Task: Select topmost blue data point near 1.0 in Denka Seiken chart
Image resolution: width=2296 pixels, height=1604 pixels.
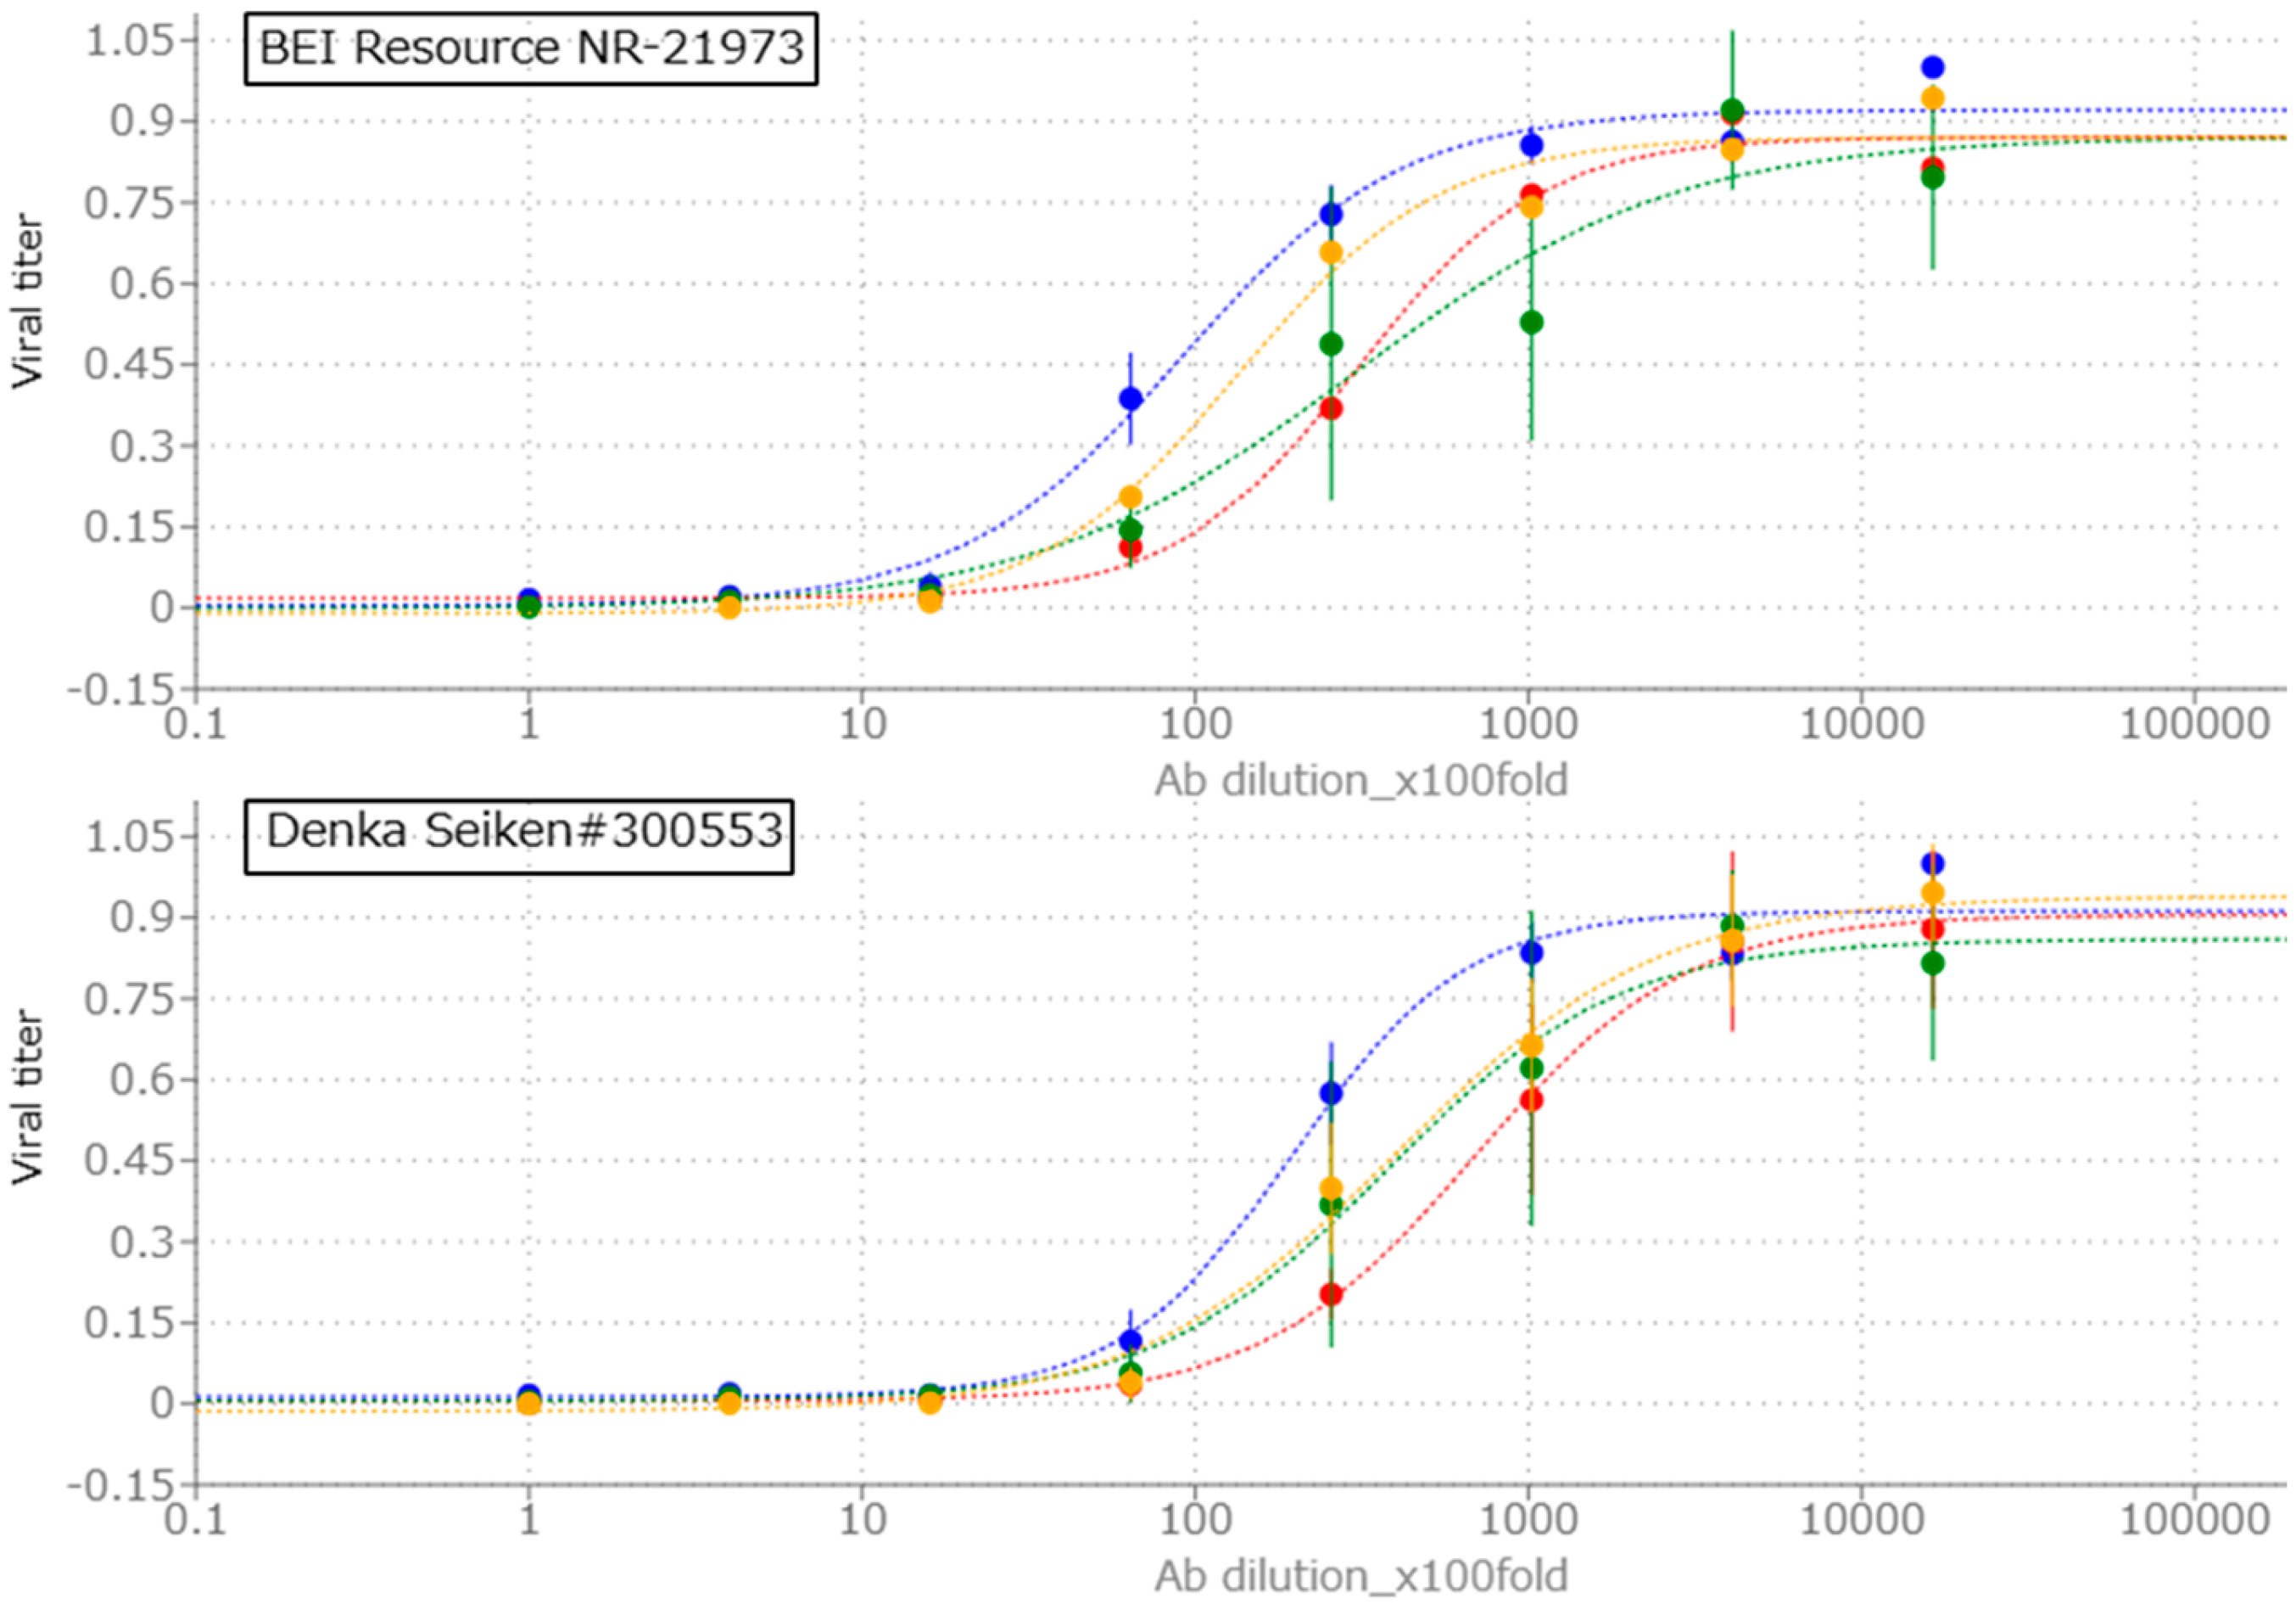Action: pos(1933,864)
